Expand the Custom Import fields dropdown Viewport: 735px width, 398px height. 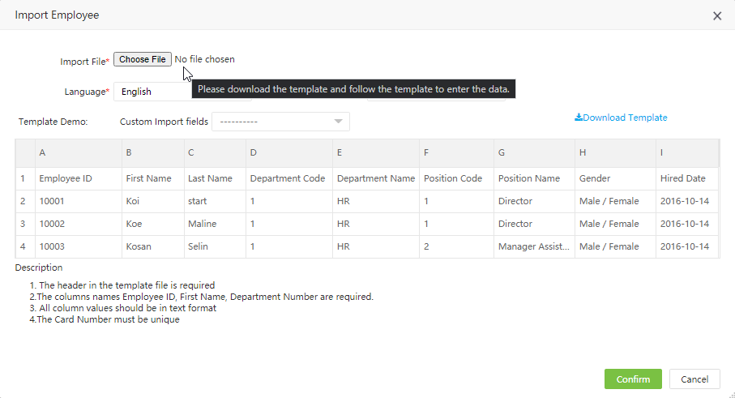coord(280,122)
